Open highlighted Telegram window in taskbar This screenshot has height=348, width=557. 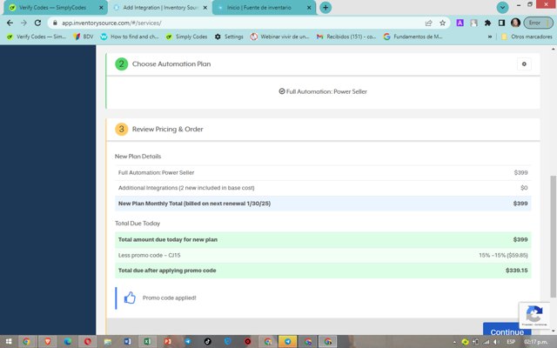coord(288,342)
